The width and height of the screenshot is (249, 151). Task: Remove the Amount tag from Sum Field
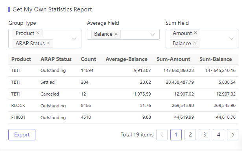(x=196, y=33)
